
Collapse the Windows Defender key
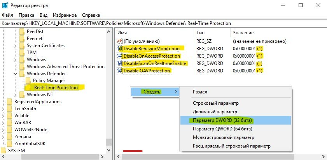pyautogui.click(x=16, y=74)
